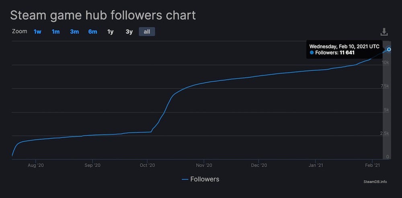Viewport: 402px width, 198px height.
Task: Click the Feb '21 axis label
Action: click(372, 165)
